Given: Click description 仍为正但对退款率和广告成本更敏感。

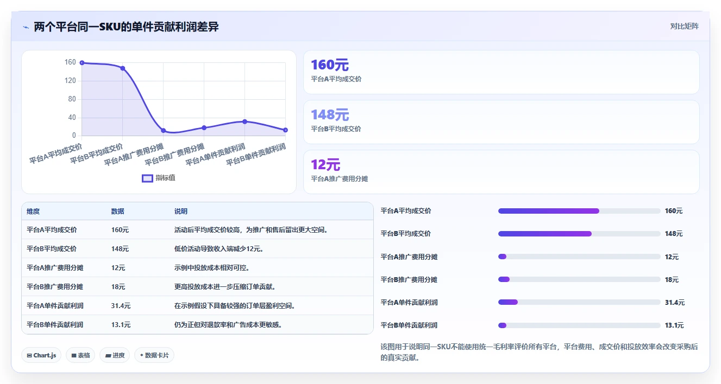Looking at the screenshot, I should point(229,325).
